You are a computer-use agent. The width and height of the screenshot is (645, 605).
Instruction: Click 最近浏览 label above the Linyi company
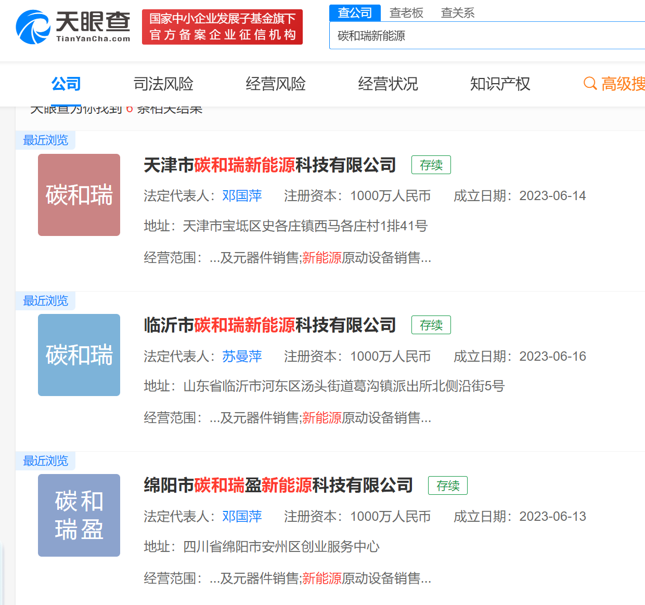(x=46, y=300)
